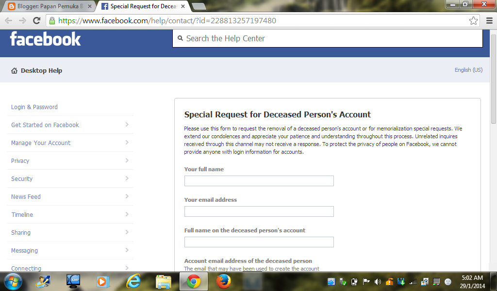Click the browser address bar URL
The image size is (497, 291).
(x=167, y=20)
